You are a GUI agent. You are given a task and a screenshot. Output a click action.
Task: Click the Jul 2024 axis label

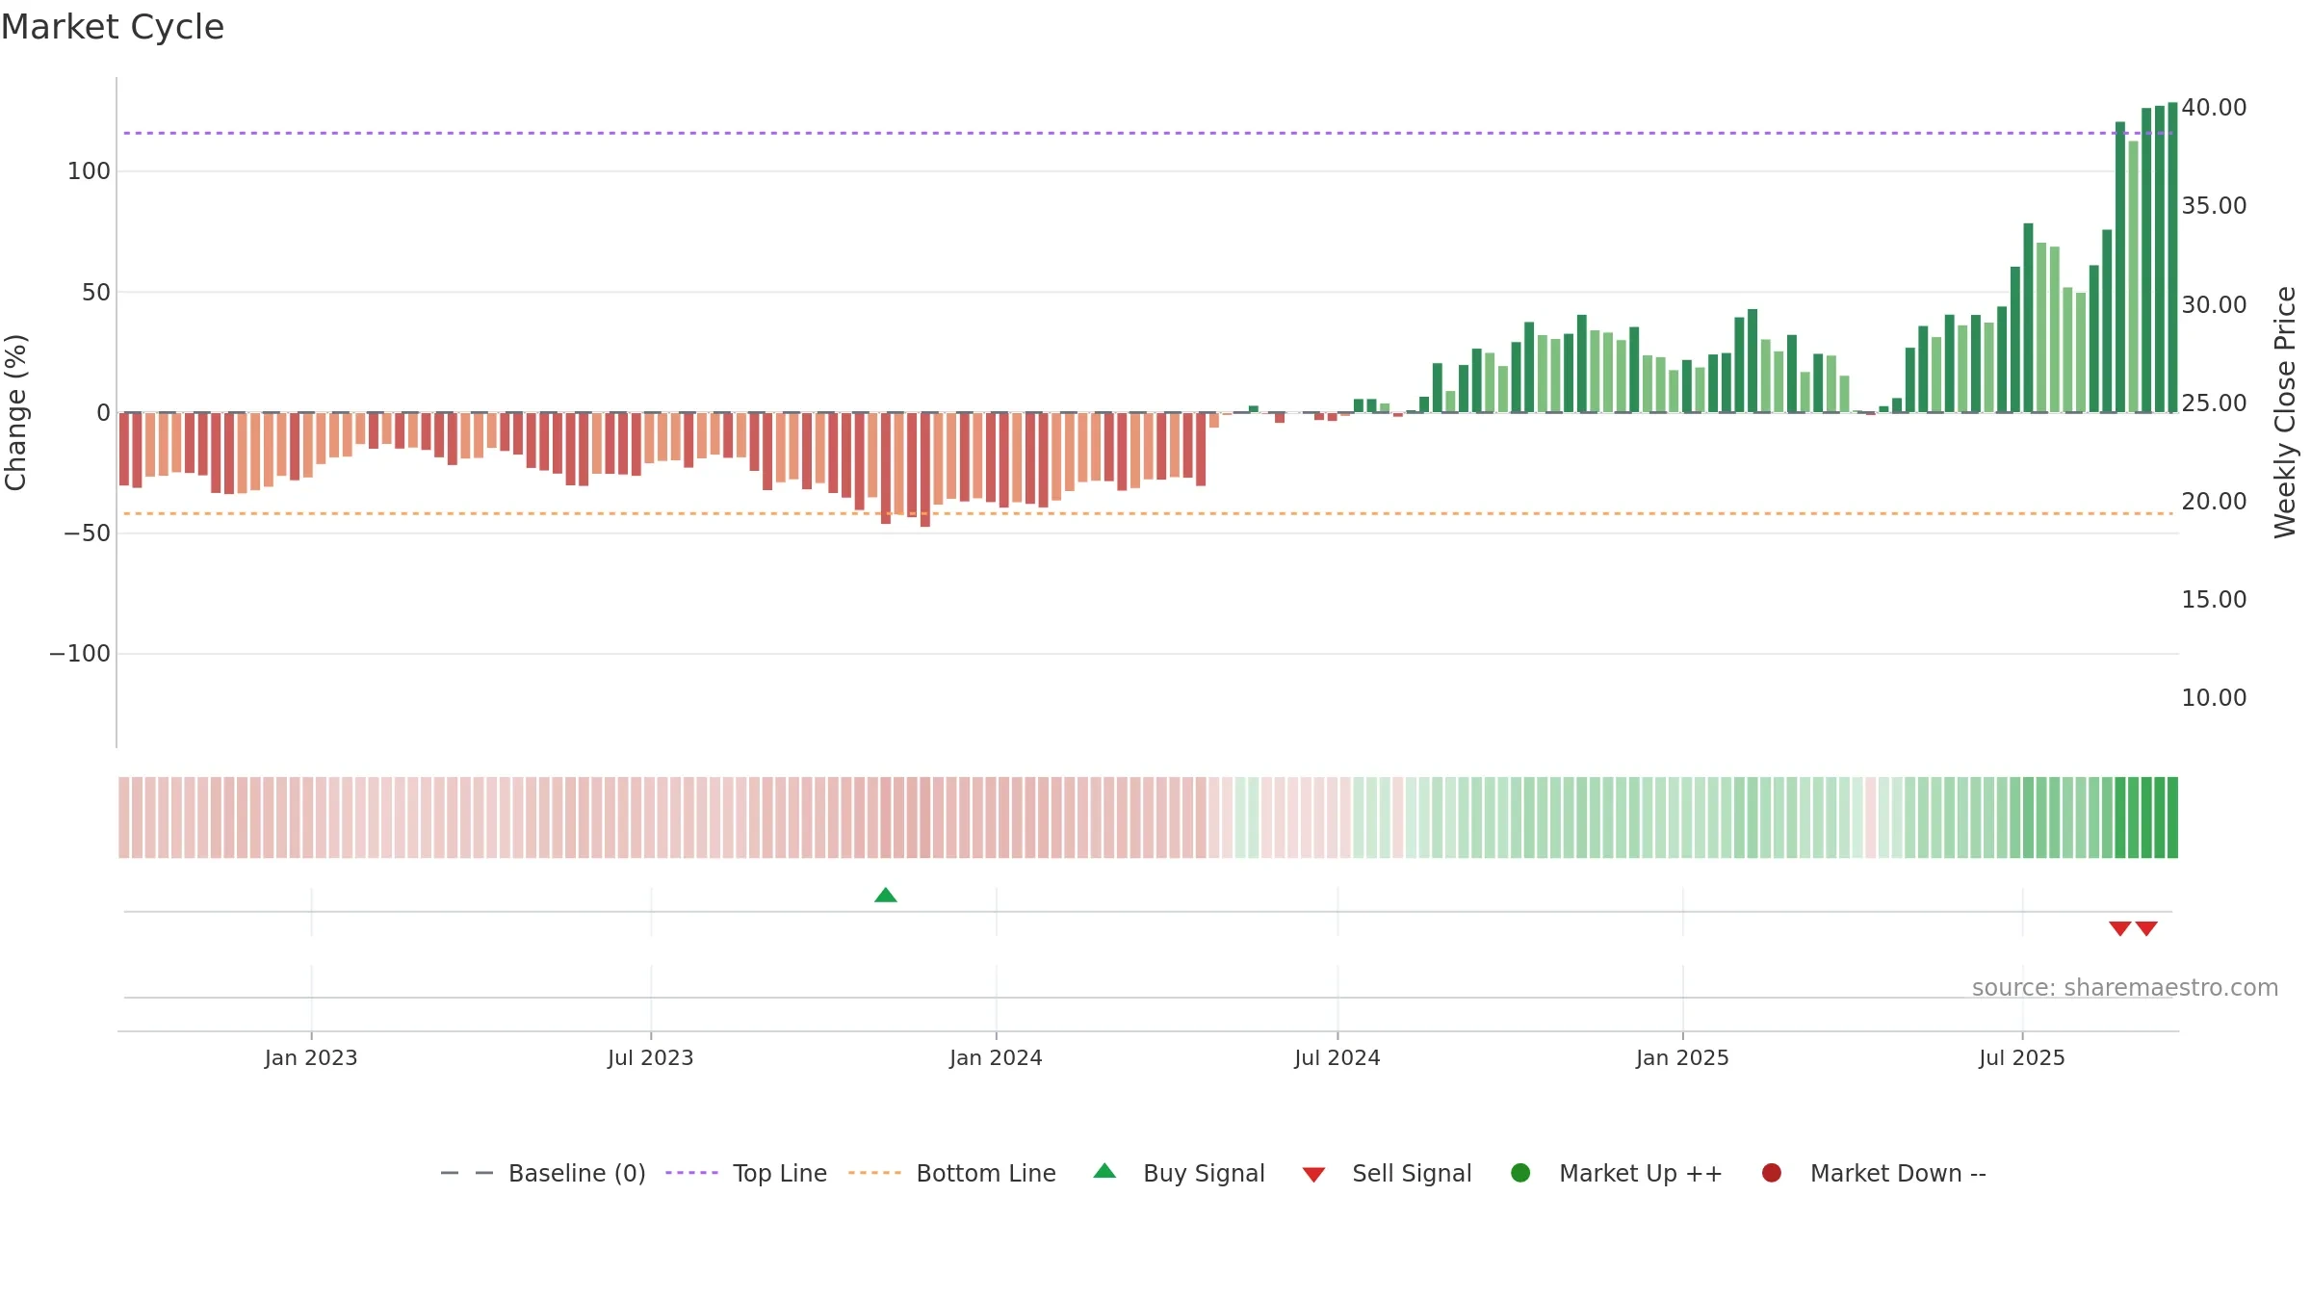(1337, 1058)
